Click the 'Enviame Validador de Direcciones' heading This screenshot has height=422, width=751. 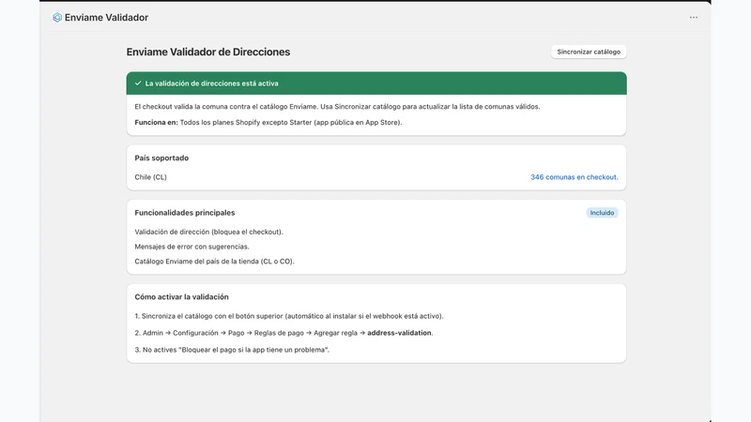208,52
